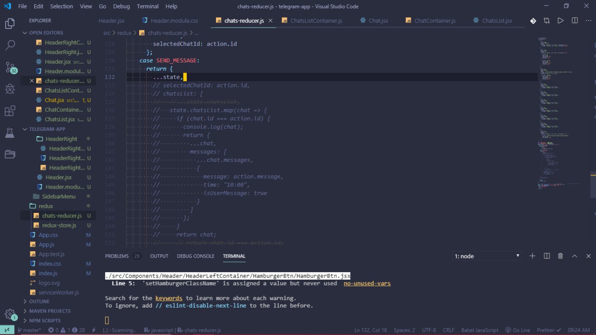The image size is (596, 335).
Task: Open the Extensions view
Action: [10, 111]
